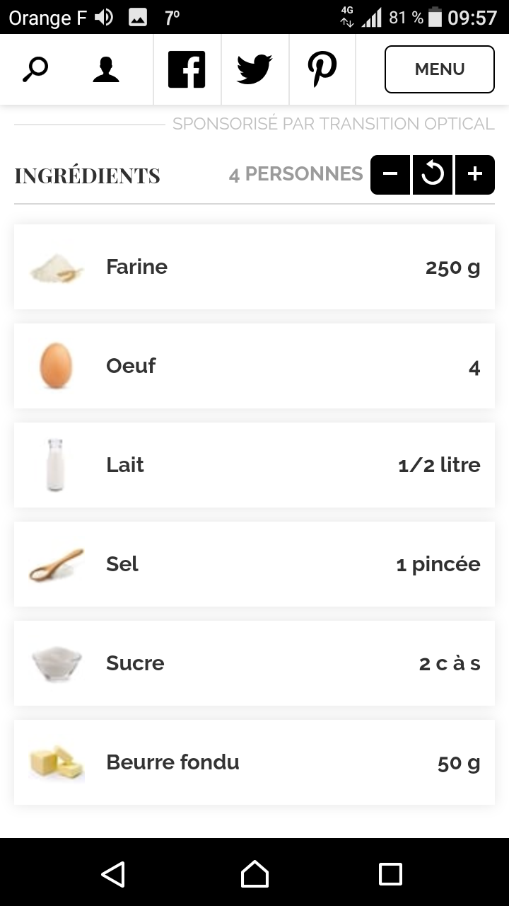Open the MENU button
Screen dimensions: 509x906
[x=439, y=69]
